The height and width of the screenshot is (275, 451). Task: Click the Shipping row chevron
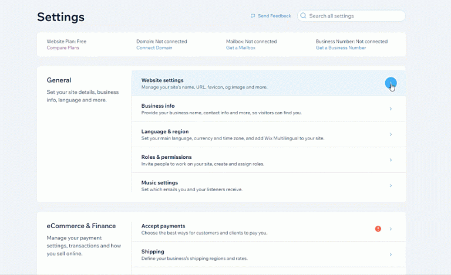(391, 254)
